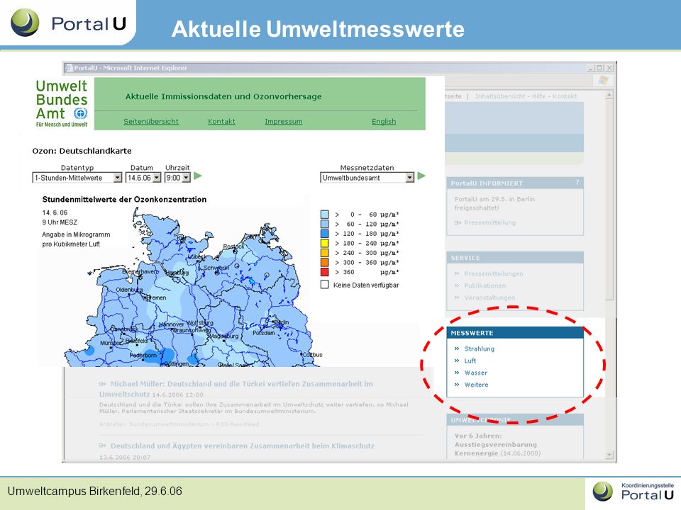Screen dimensions: 681x510
Task: Click the Internet Explorer Windows flag icon
Action: click(x=604, y=80)
